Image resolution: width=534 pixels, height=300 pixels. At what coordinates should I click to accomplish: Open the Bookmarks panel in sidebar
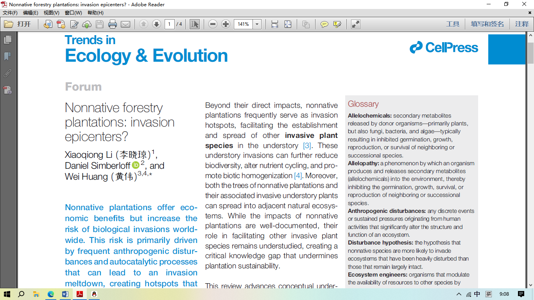[7, 57]
